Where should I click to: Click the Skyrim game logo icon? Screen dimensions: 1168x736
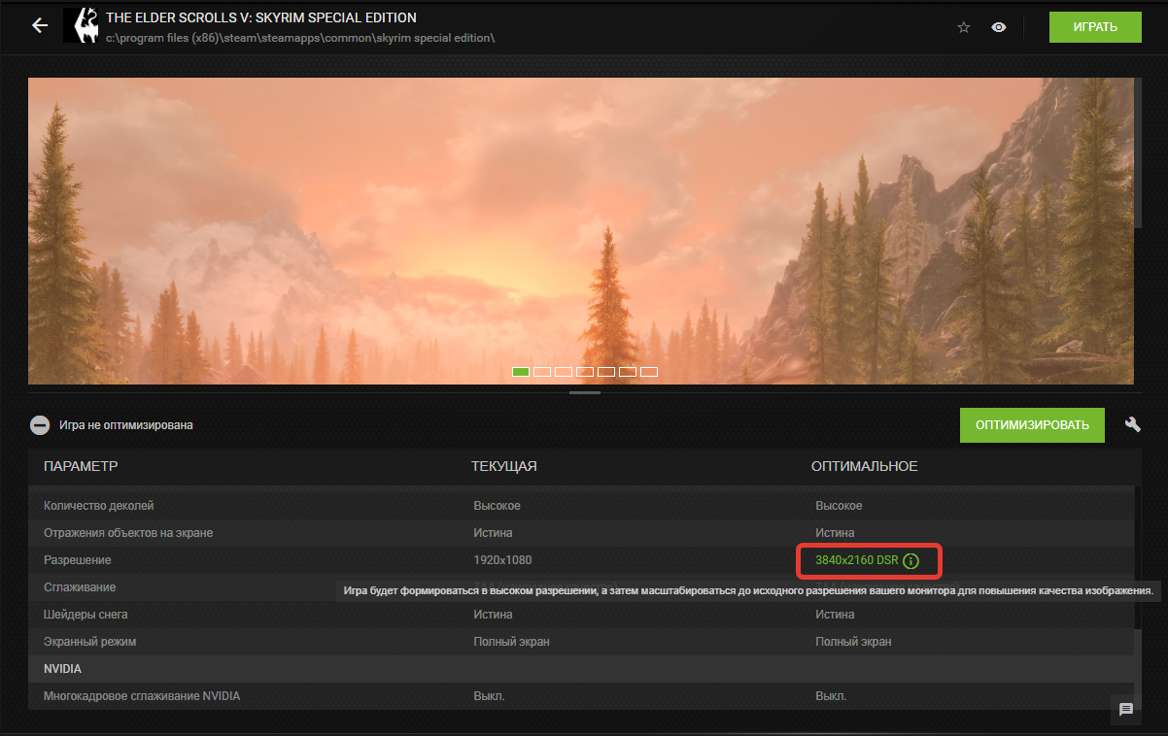[81, 26]
